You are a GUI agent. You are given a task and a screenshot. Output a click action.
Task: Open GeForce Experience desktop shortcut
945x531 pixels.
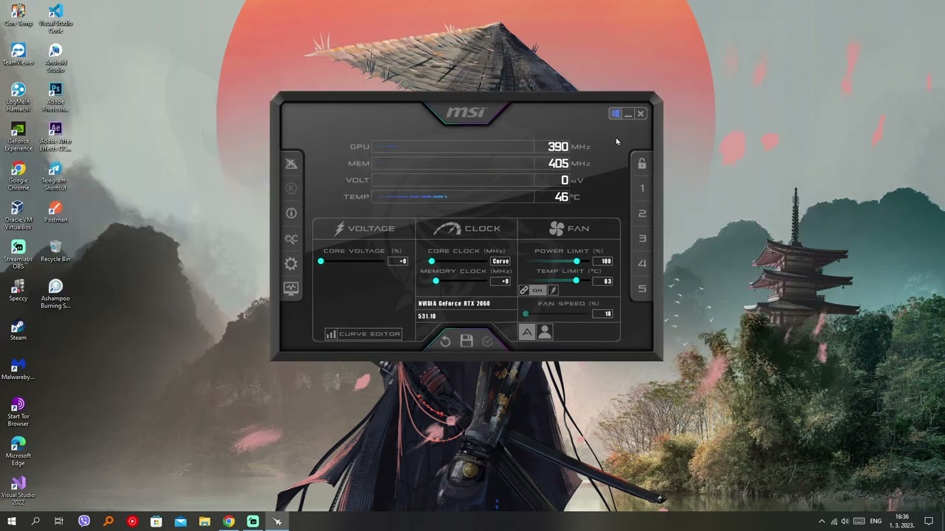coord(18,136)
